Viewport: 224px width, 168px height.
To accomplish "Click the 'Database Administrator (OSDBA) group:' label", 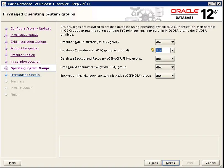I will click(x=90, y=42).
